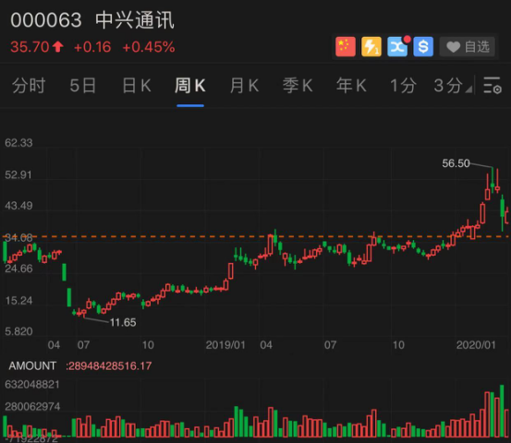Tap the current price 35.70
The image size is (511, 443).
coord(30,47)
